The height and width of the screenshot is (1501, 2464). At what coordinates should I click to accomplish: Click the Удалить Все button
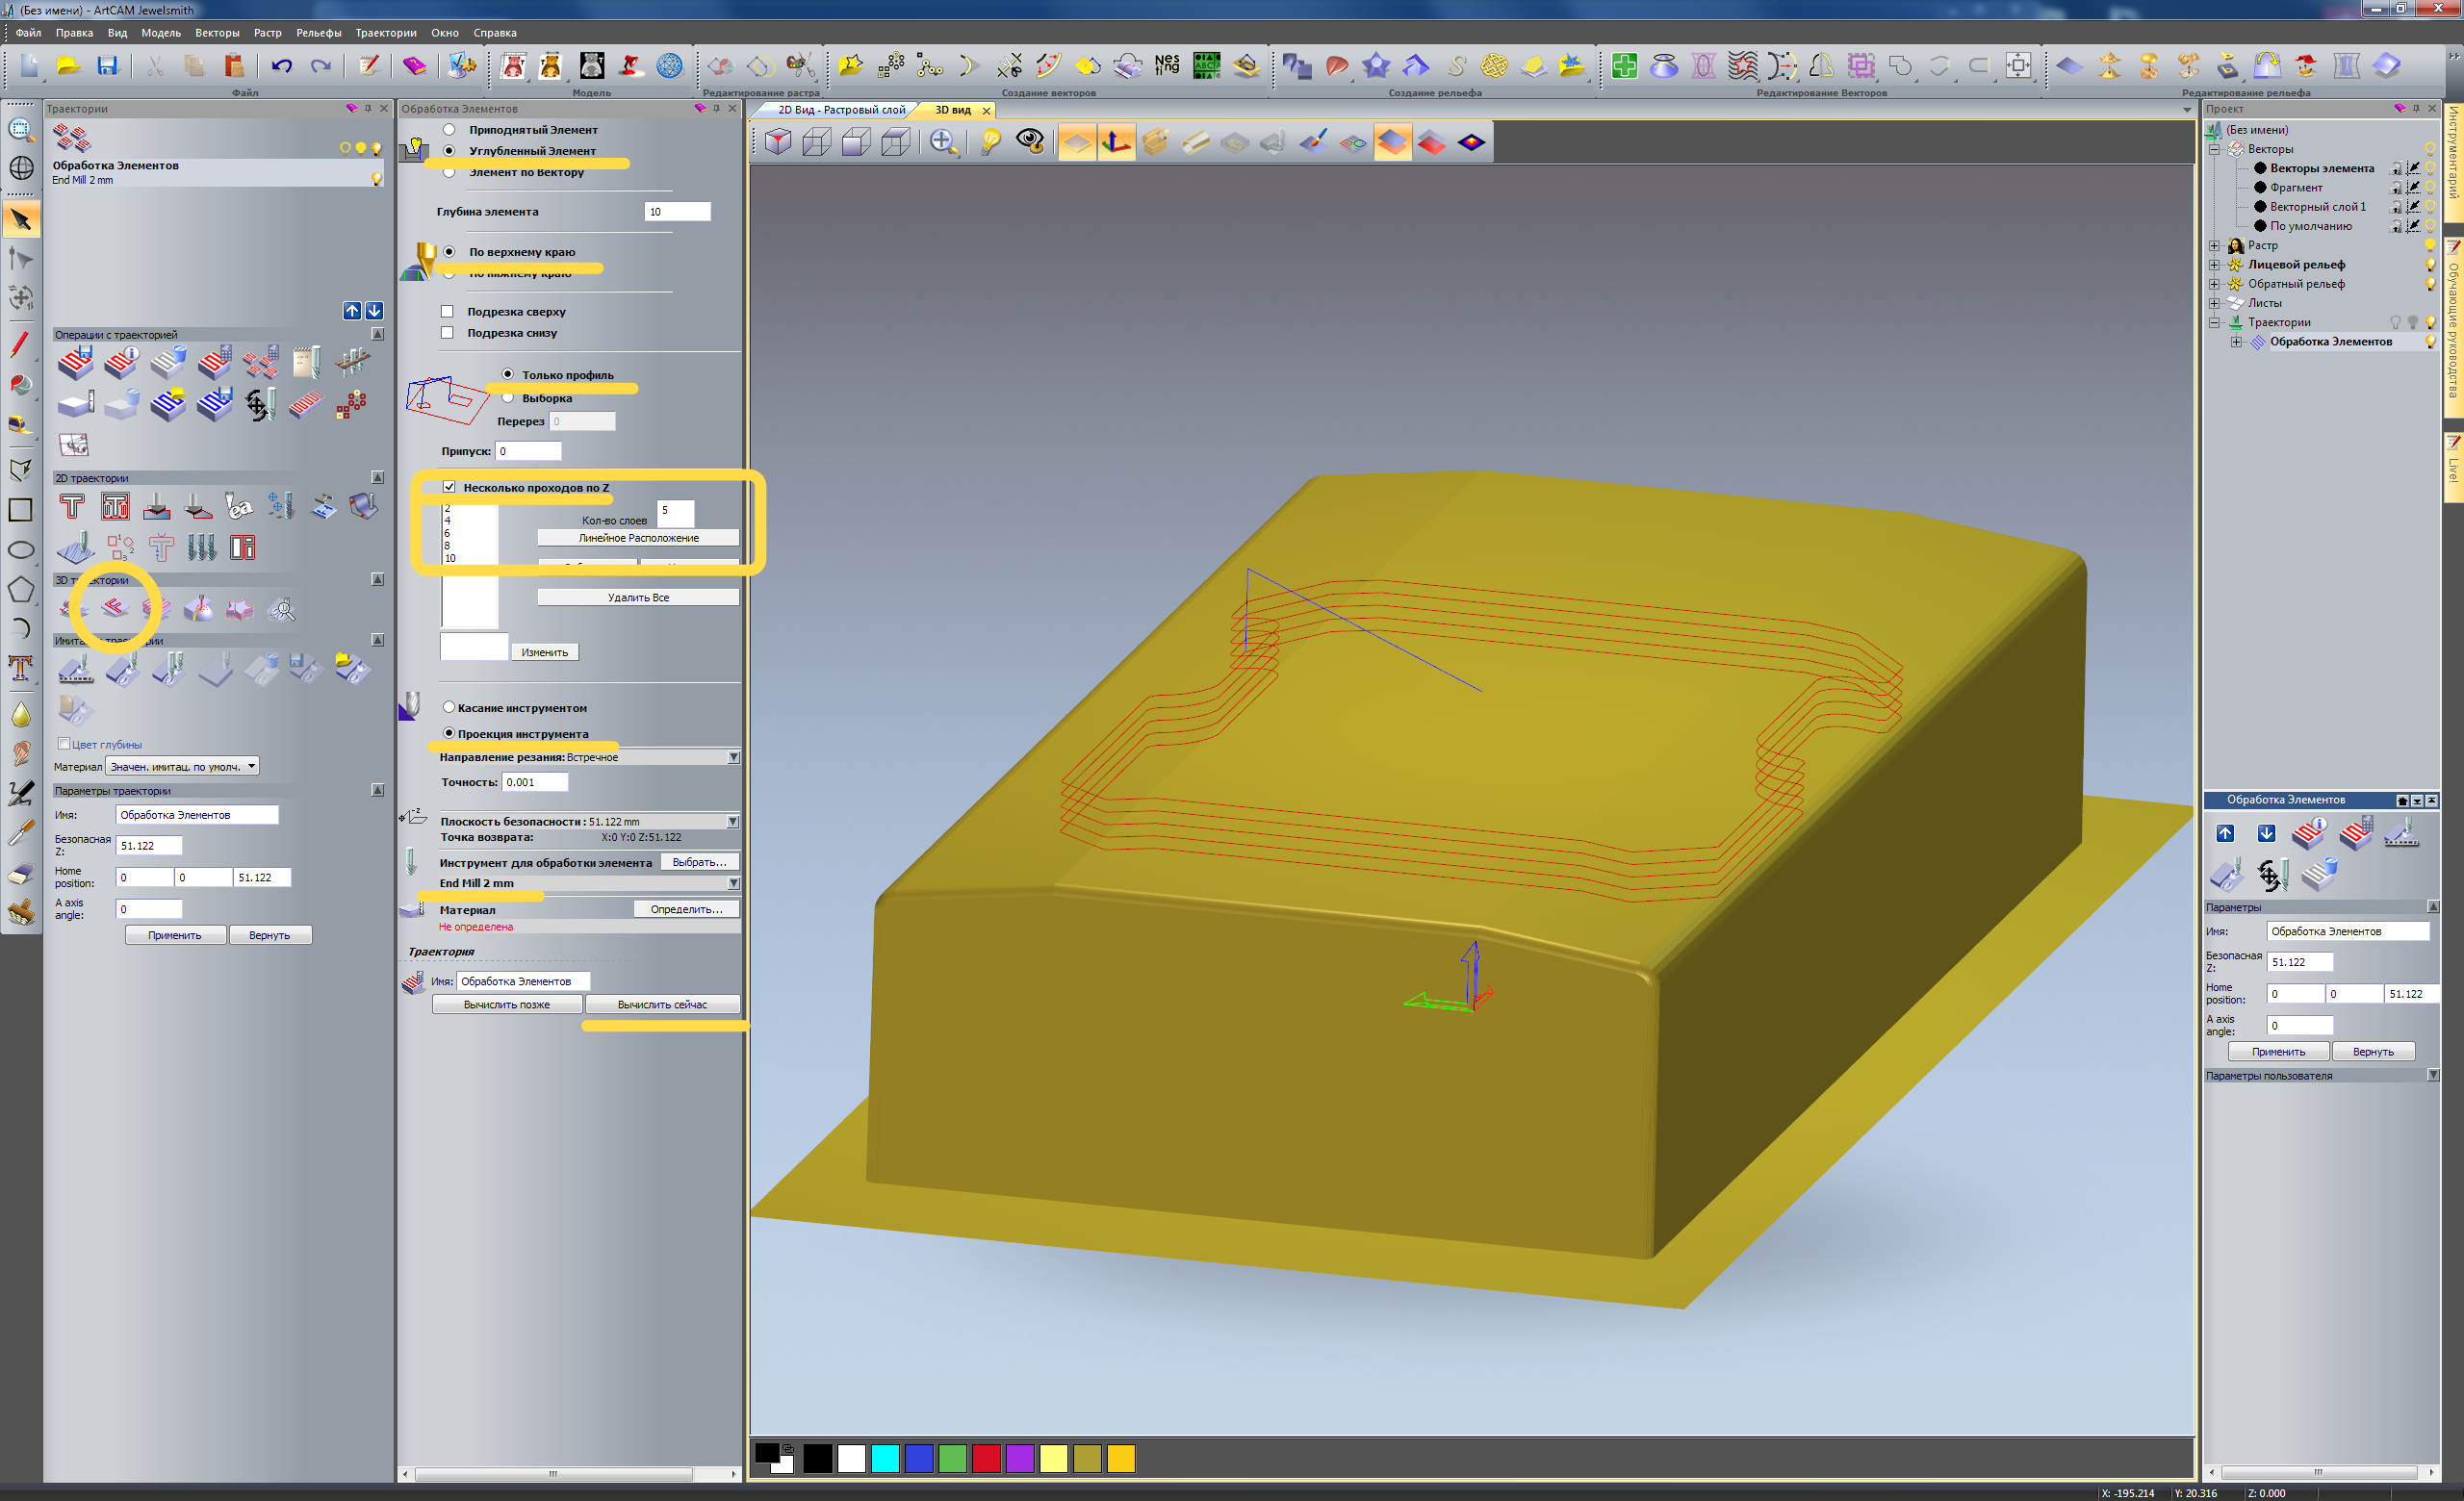638,598
